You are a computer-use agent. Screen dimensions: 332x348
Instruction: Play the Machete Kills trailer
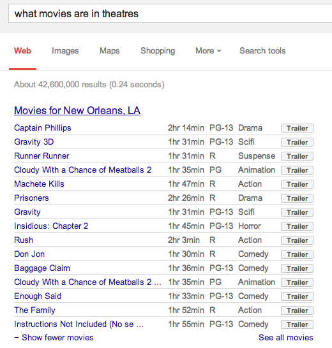tap(297, 184)
